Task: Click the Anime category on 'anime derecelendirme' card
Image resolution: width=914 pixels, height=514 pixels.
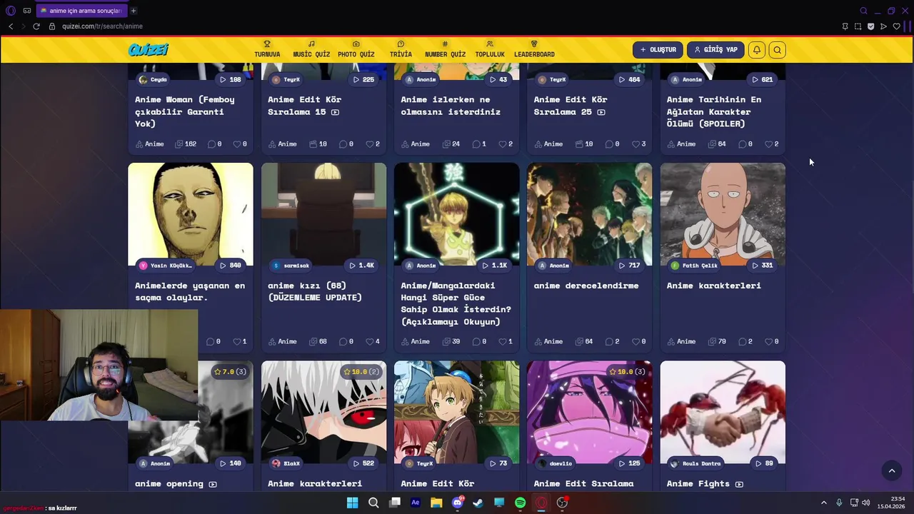Action: [x=548, y=342]
